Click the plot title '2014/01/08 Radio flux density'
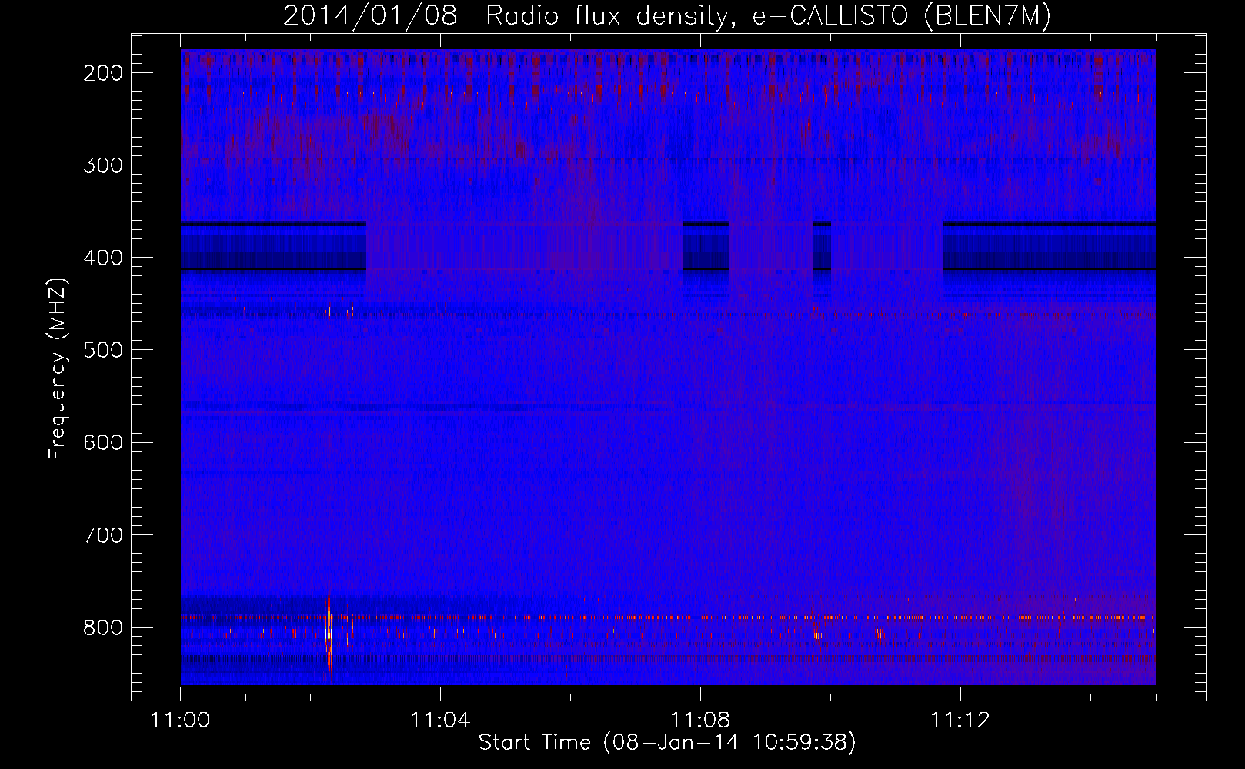The height and width of the screenshot is (769, 1245). [666, 16]
